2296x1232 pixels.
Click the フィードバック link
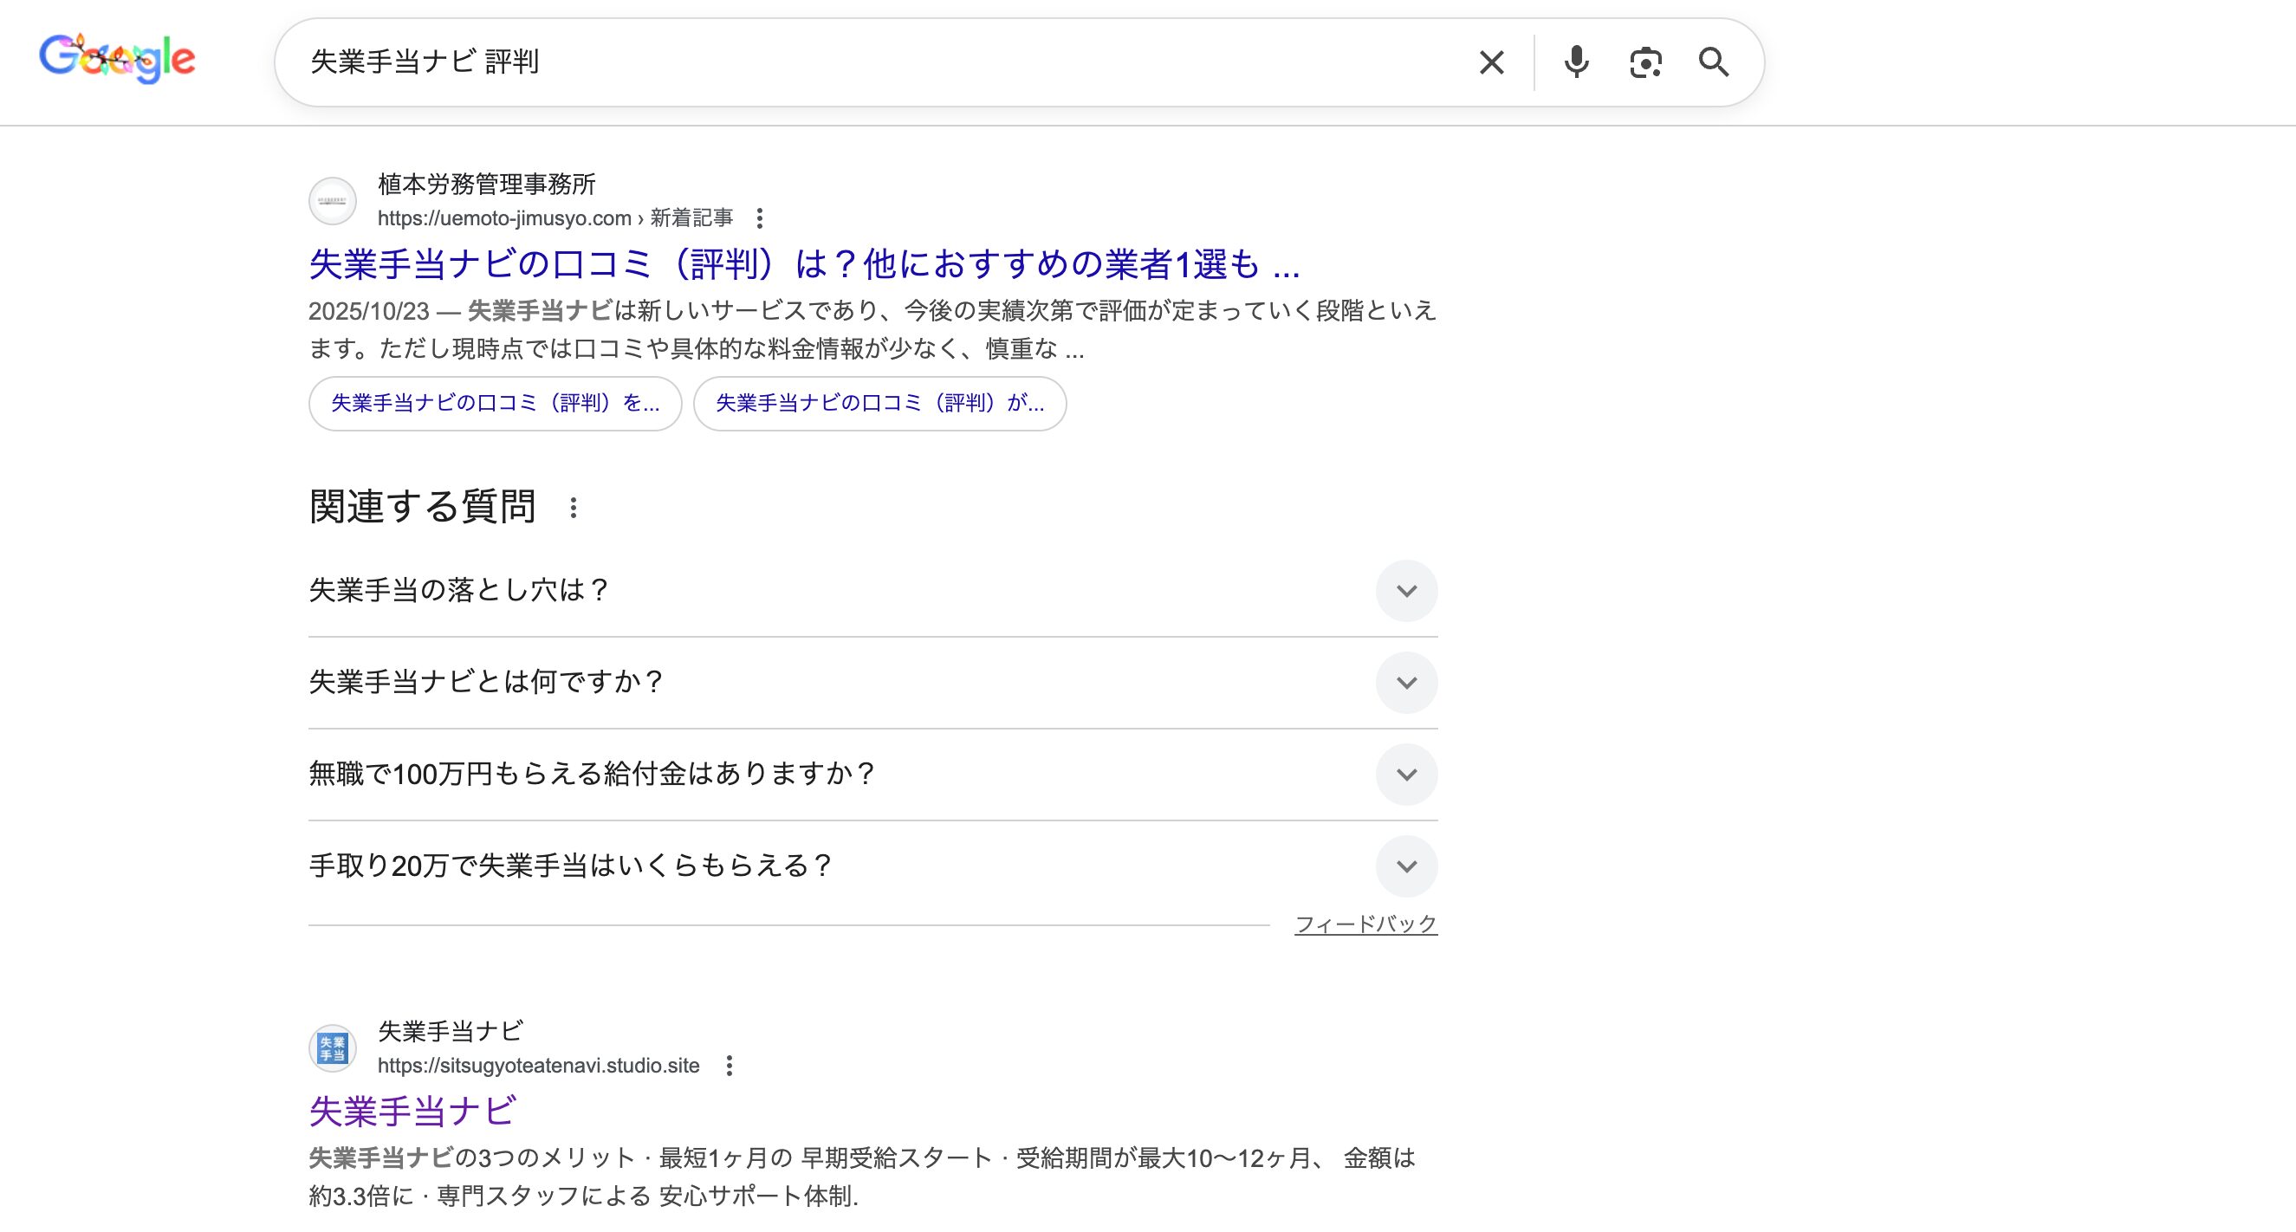pyautogui.click(x=1365, y=924)
